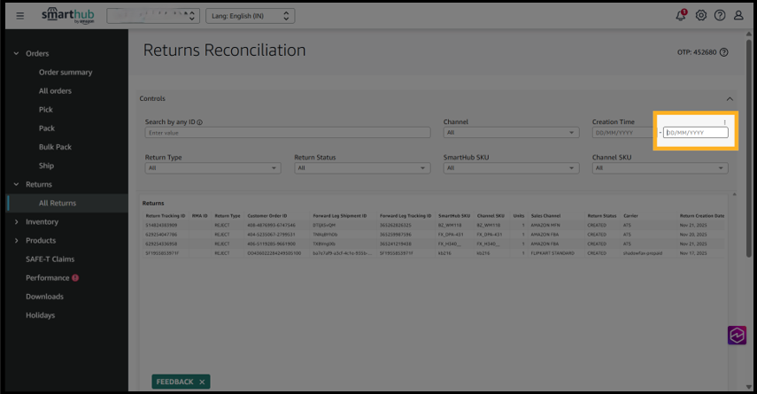Open the hamburger navigation menu
Viewport: 757px width, 394px height.
point(20,16)
